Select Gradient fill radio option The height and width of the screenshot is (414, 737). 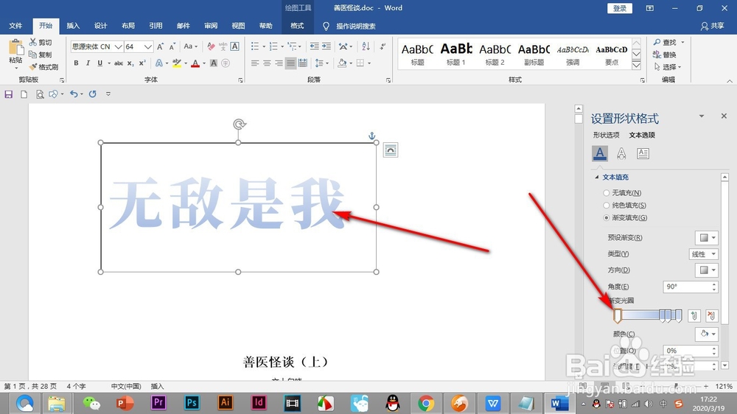(607, 217)
